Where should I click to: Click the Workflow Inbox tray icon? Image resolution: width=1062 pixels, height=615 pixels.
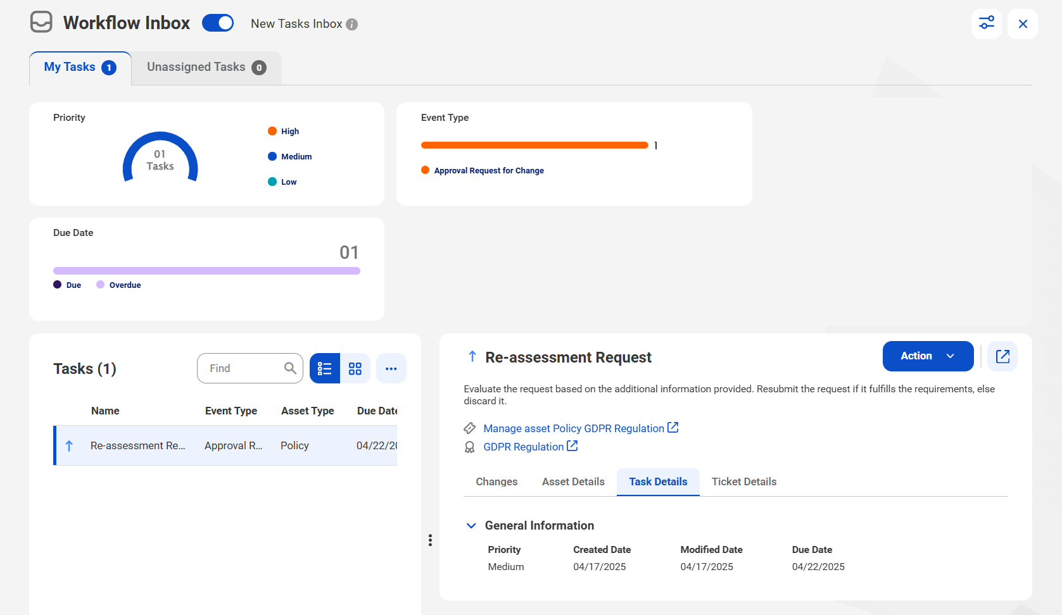[41, 22]
